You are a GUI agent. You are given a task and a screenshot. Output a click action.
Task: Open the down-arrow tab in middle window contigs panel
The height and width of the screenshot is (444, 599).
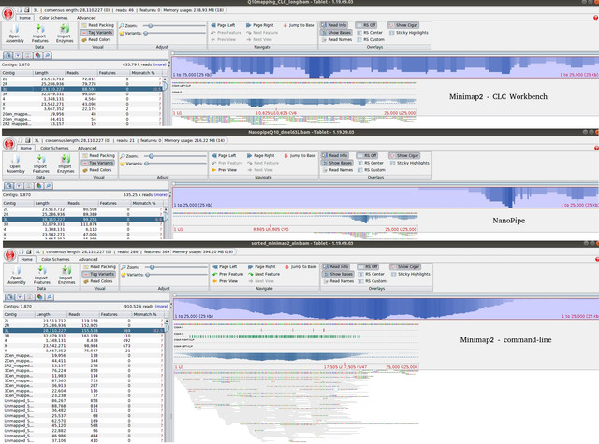click(x=19, y=186)
